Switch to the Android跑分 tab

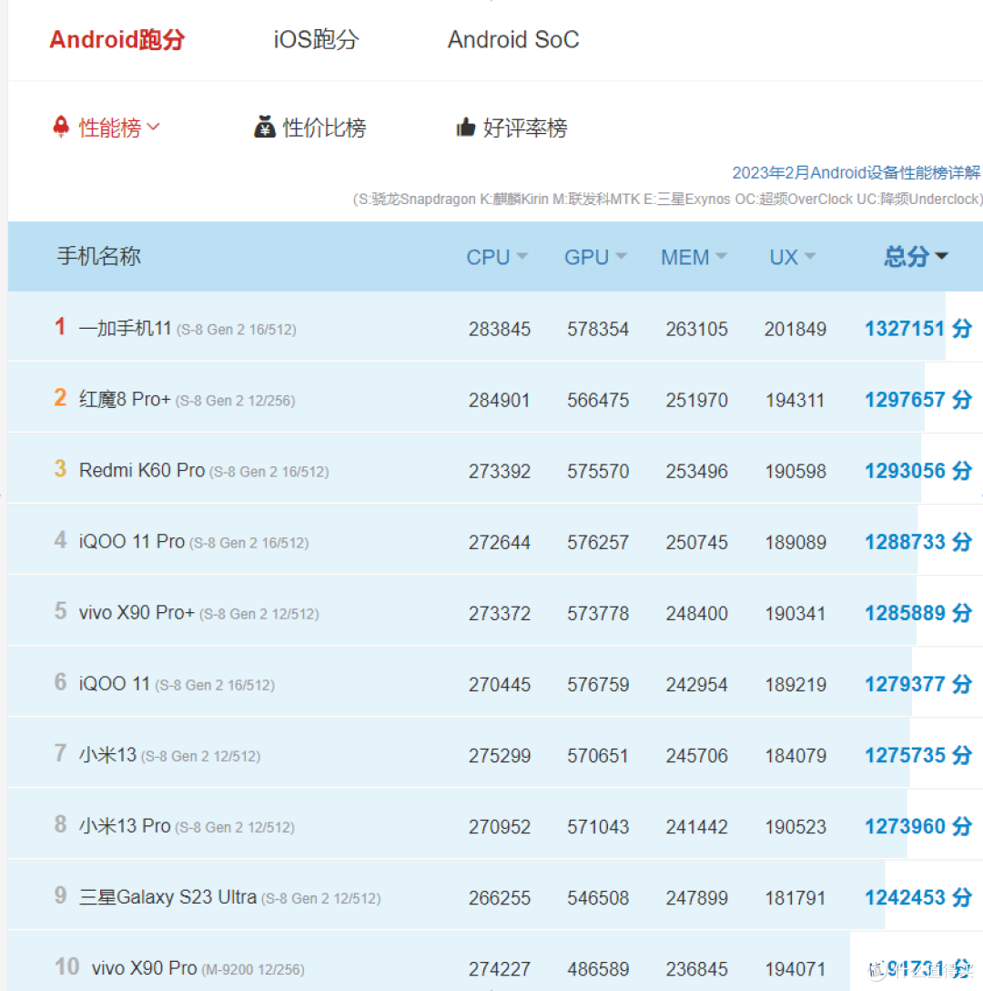(x=117, y=39)
